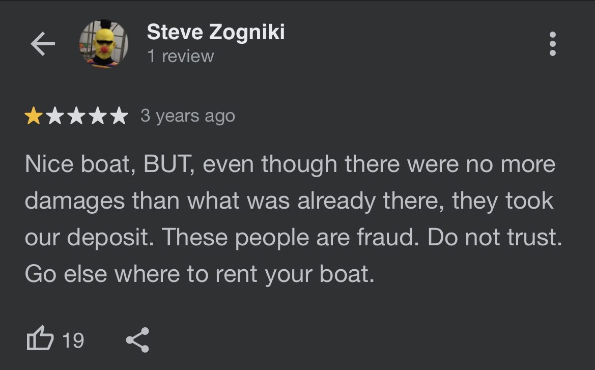595x370 pixels.
Task: Click the line "damages than what was already"
Action: click(x=201, y=201)
